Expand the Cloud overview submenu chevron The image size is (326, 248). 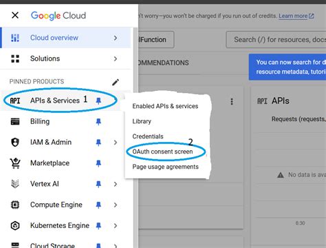[116, 38]
